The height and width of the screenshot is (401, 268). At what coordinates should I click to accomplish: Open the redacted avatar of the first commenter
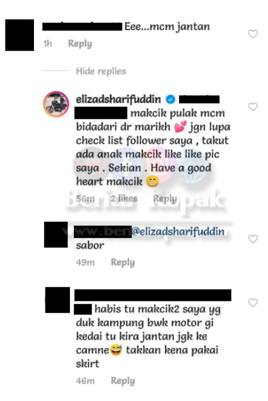(x=19, y=35)
